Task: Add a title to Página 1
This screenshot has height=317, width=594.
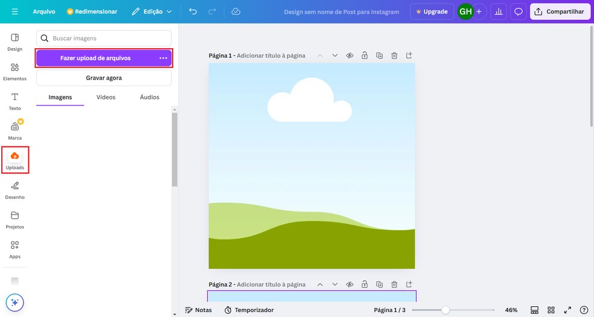Action: point(271,55)
